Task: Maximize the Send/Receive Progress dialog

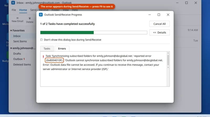Action: pos(159,15)
